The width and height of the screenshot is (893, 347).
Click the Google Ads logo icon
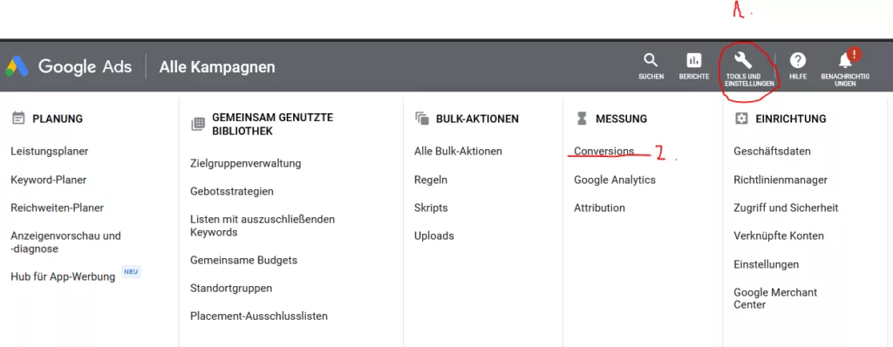pyautogui.click(x=17, y=67)
